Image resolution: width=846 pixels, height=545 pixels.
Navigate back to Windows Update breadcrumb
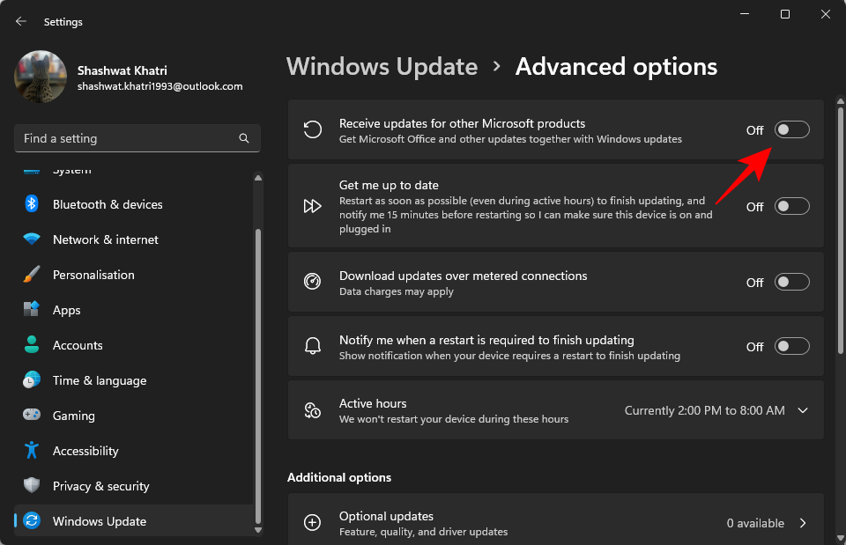point(382,67)
